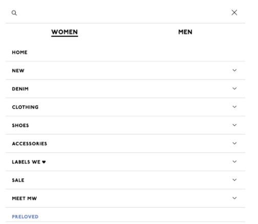Expand the SALE section chevron
Screen dimensions: 258x224
click(x=234, y=180)
